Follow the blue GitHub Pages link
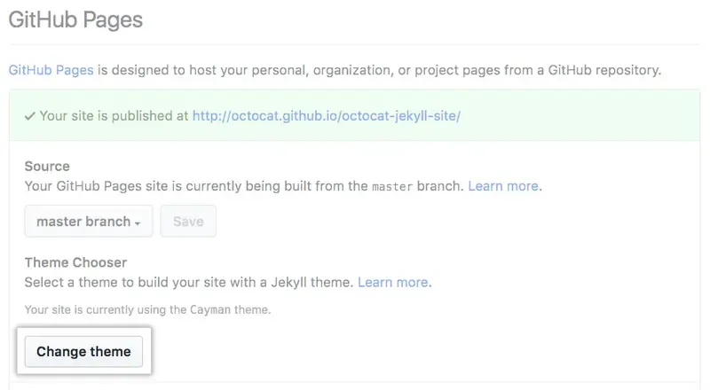The width and height of the screenshot is (710, 390). tap(51, 70)
